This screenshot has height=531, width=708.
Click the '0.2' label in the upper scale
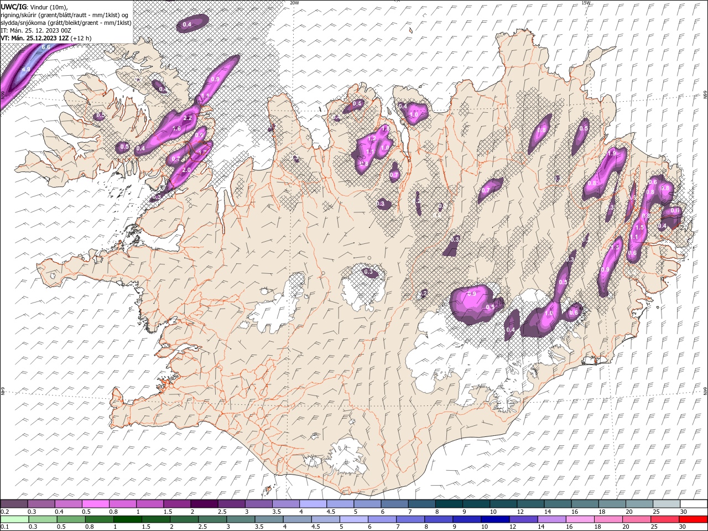coord(6,512)
